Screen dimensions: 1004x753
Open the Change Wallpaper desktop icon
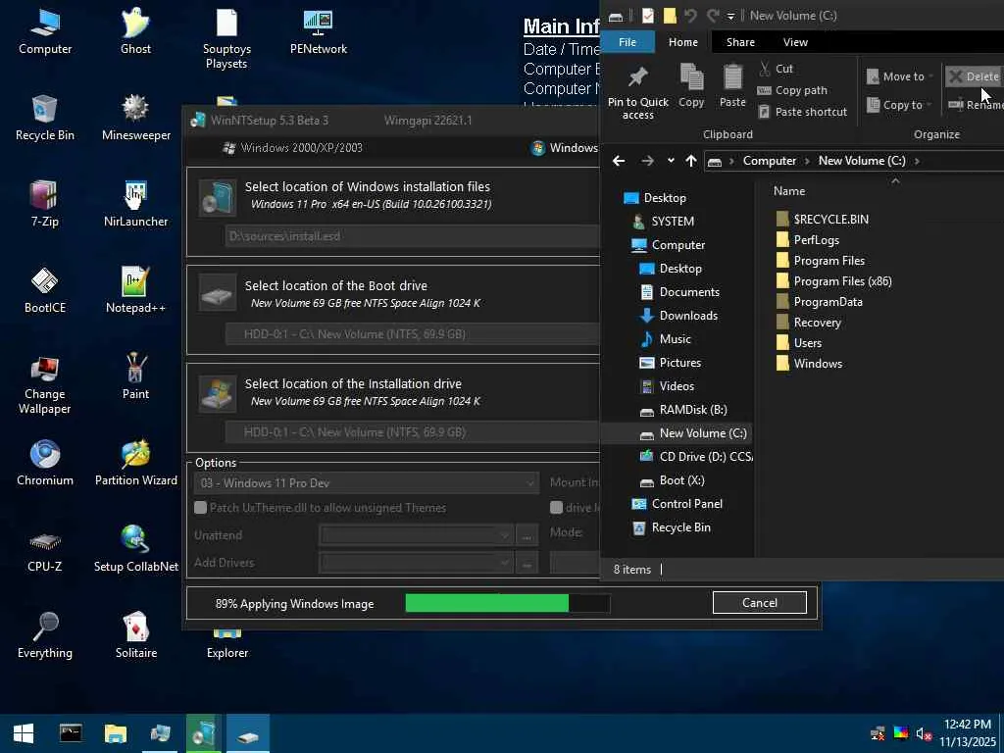(x=45, y=384)
